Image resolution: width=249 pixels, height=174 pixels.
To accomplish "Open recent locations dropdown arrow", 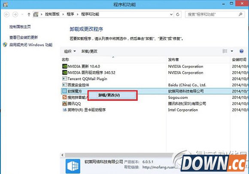I will click(22, 15).
